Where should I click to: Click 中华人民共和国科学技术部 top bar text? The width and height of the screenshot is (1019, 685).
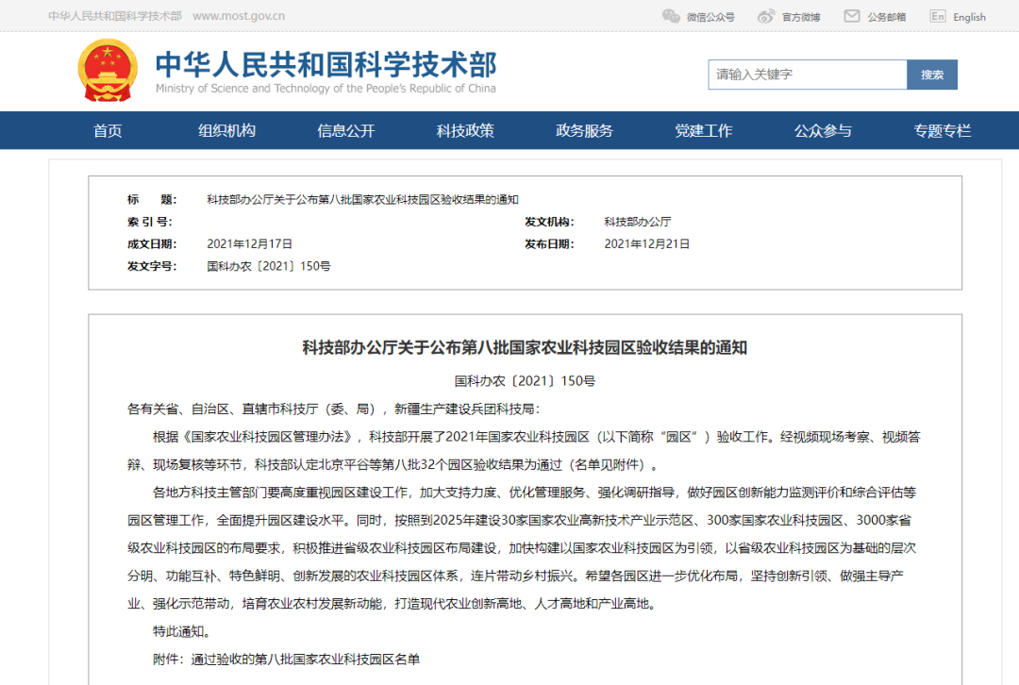[115, 16]
